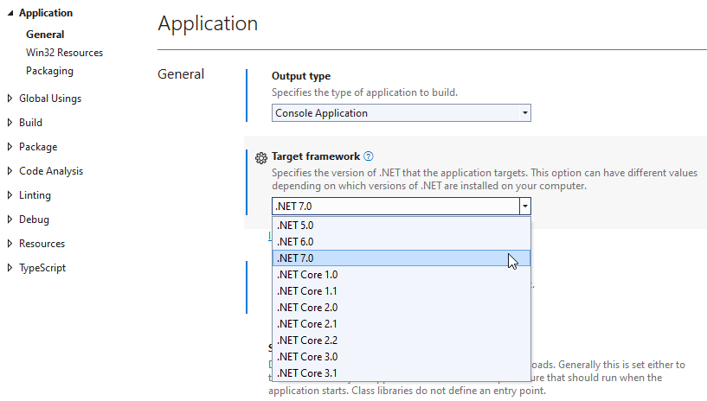This screenshot has height=401, width=707.
Task: Click the Linting tree label
Action: point(35,195)
